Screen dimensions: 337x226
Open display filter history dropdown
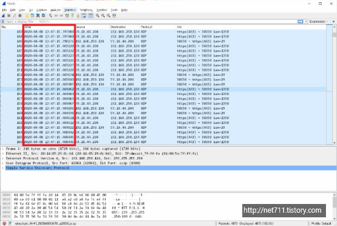tap(306, 21)
